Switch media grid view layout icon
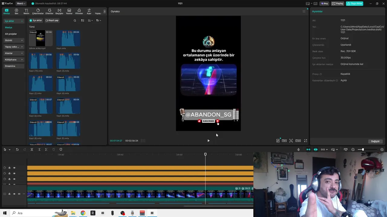387x217 pixels. point(83,20)
